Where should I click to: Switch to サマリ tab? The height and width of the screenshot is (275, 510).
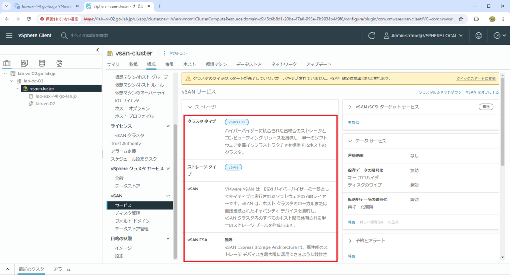tap(113, 64)
